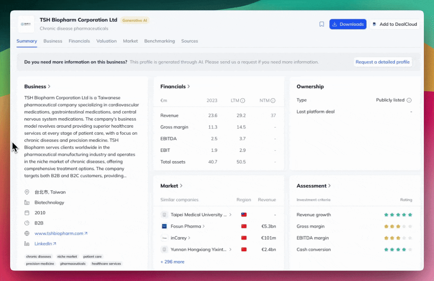Click the + 296 more companies link
Viewport: 434px width, 281px height.
point(172,262)
